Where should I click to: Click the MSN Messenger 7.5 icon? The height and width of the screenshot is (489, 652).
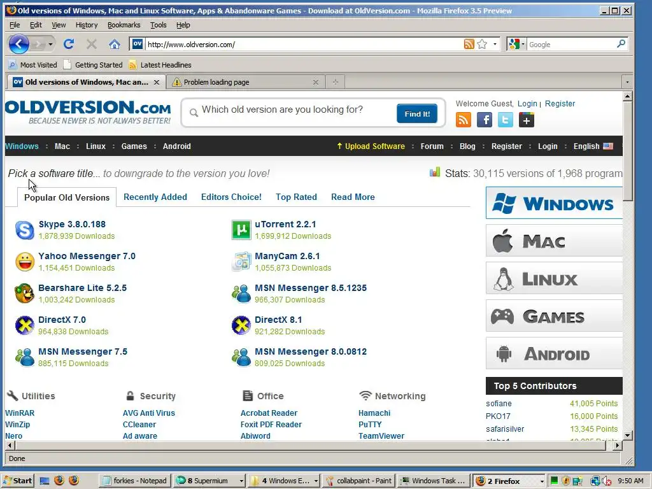[x=25, y=357]
